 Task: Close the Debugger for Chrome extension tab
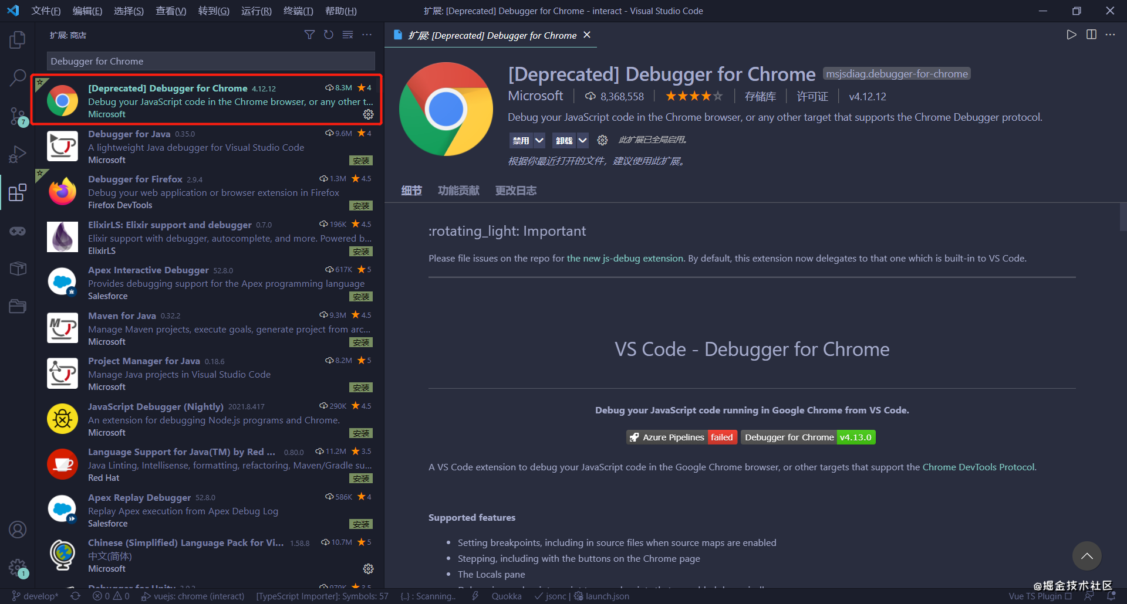(587, 35)
